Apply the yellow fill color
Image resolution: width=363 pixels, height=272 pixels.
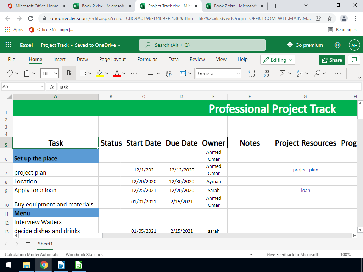point(100,73)
